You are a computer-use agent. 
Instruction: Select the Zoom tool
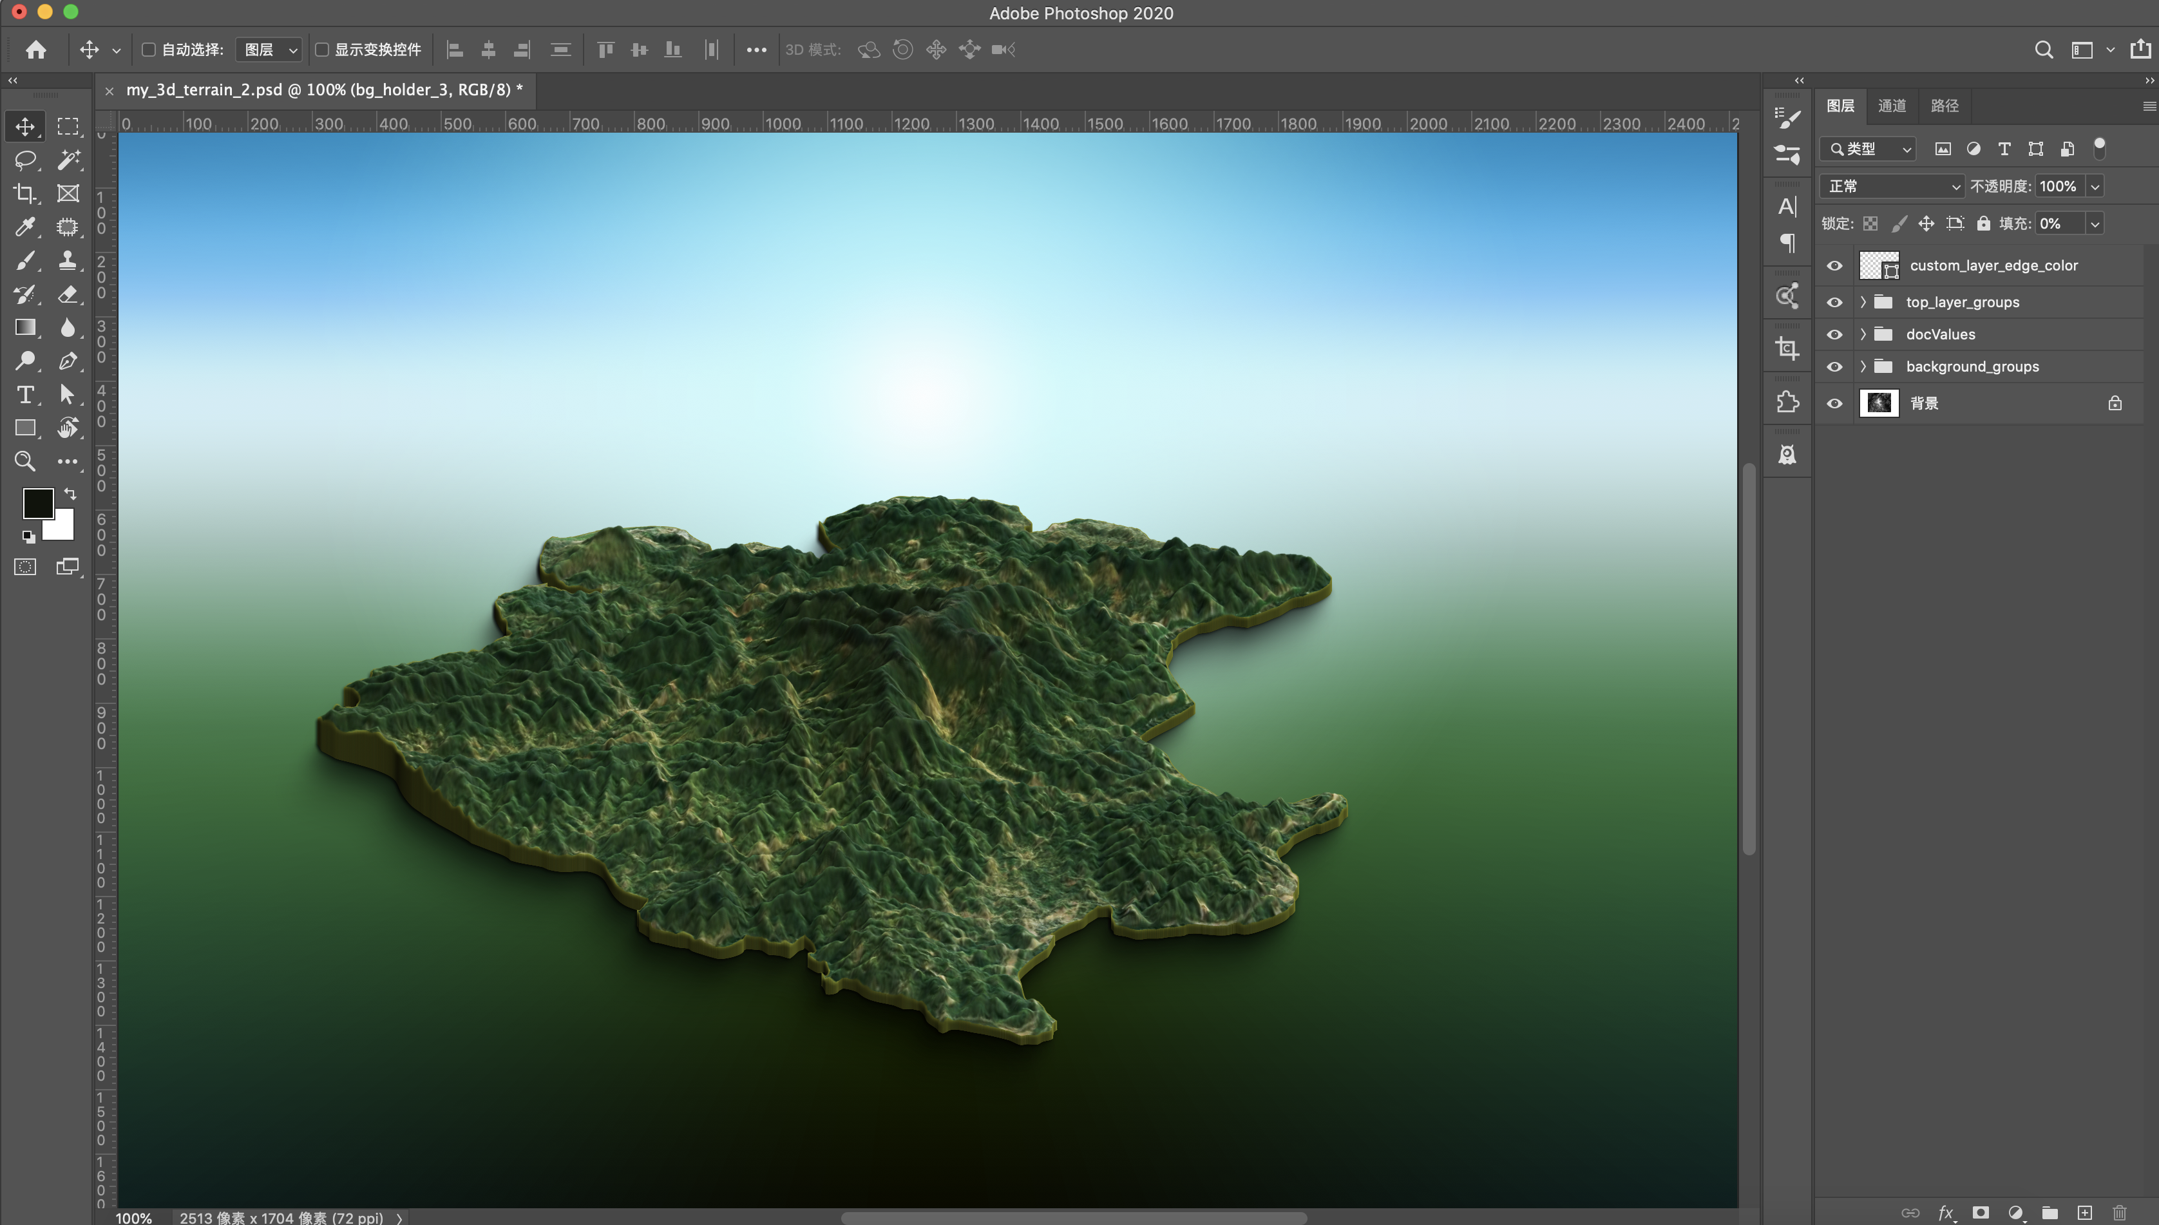click(25, 461)
